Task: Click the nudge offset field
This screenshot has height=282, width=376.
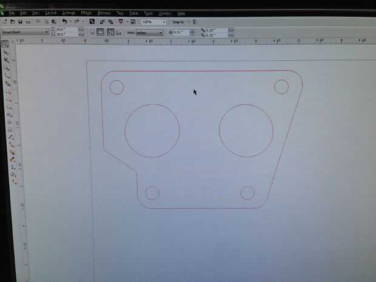Action: [181, 32]
